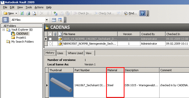
Task: Click the 1461867_Sechskant part number cell
Action: (x=90, y=85)
